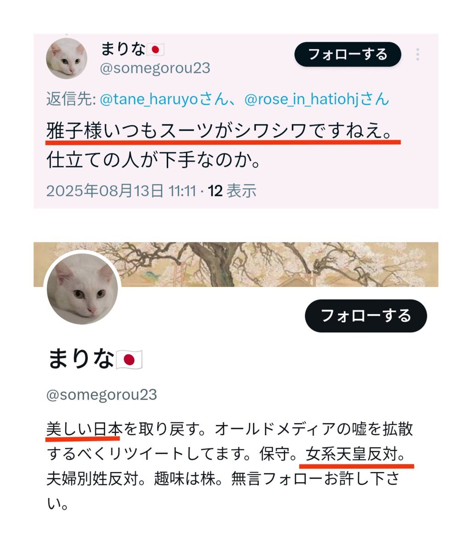Screen dimensions: 472x552
Task: Click the Japan flag emoji beside tweet name
Action: pos(155,49)
